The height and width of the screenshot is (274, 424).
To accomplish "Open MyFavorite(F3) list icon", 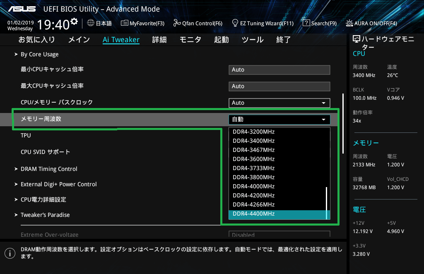I will pos(124,23).
